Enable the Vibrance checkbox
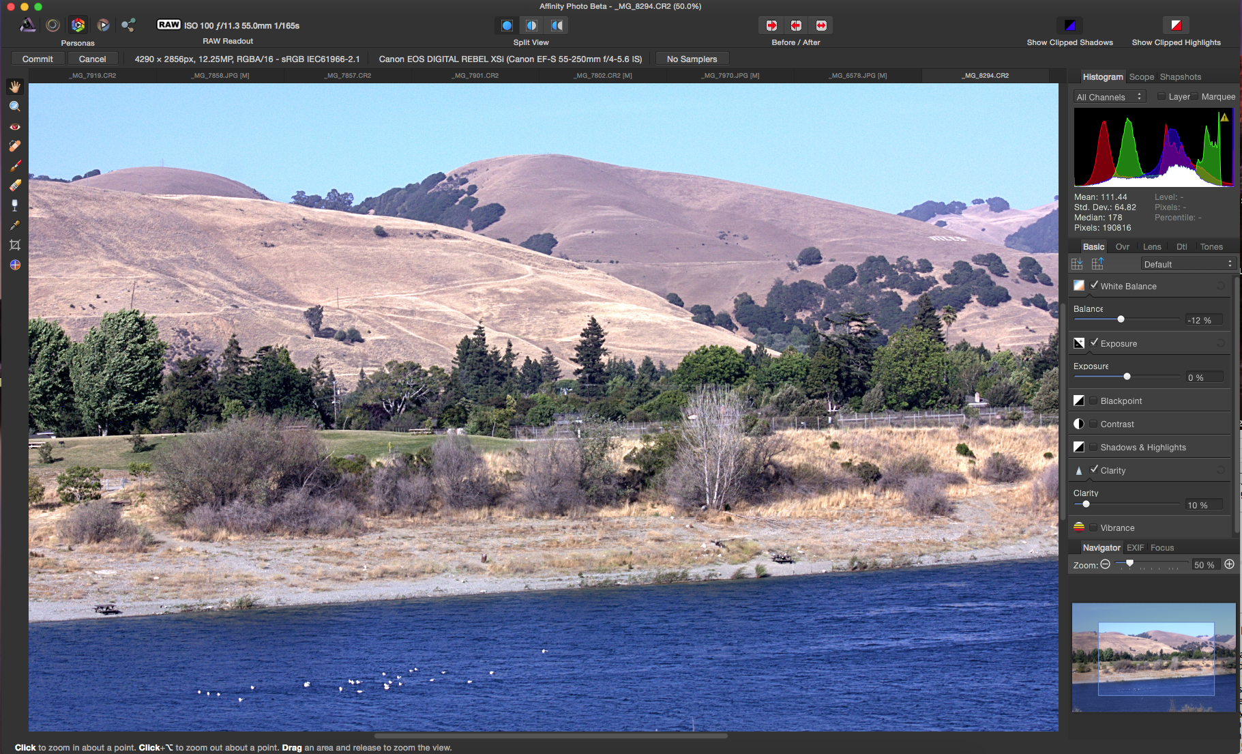The image size is (1242, 754). (x=1094, y=527)
